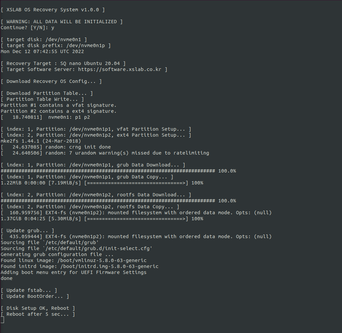
Task: Click the rootfs Data Download progress bar
Action: (x=118, y=201)
